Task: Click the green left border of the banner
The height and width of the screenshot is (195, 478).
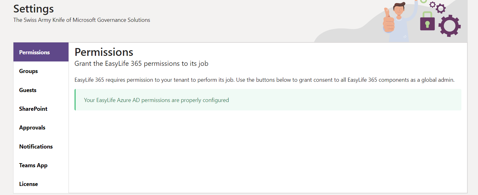Action: click(x=75, y=100)
